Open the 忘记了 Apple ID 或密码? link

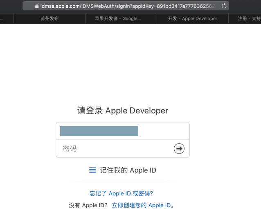click(x=121, y=193)
